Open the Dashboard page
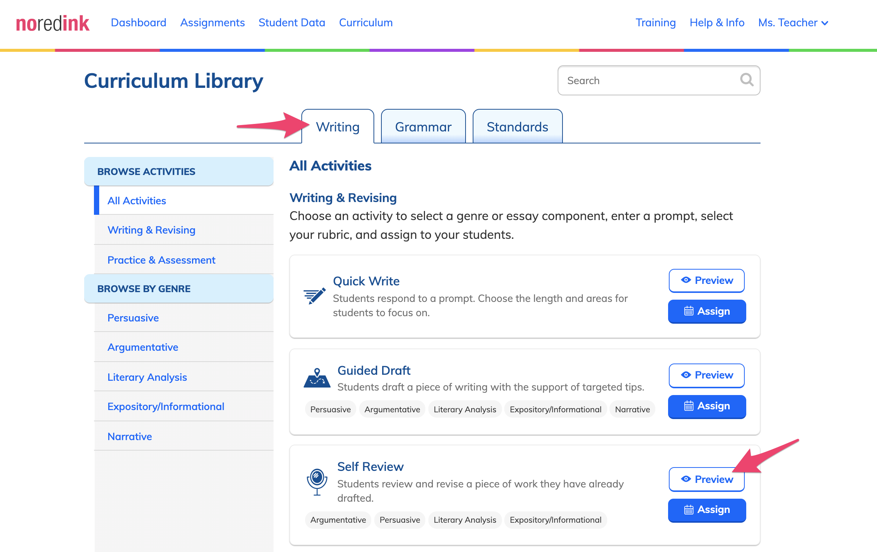This screenshot has height=552, width=877. tap(139, 23)
